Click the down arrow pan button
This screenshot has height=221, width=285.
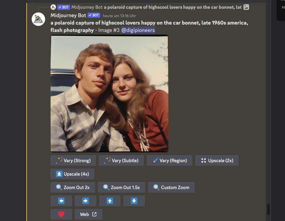(134, 201)
